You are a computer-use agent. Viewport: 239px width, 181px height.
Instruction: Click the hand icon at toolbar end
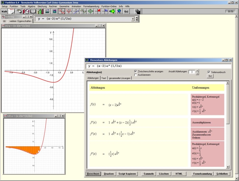pyautogui.click(x=137, y=11)
